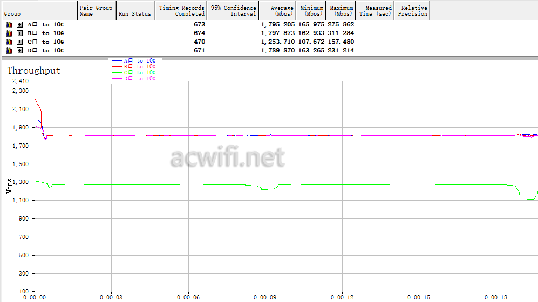
Task: Expand the A to 10G group
Action: [x=20, y=25]
